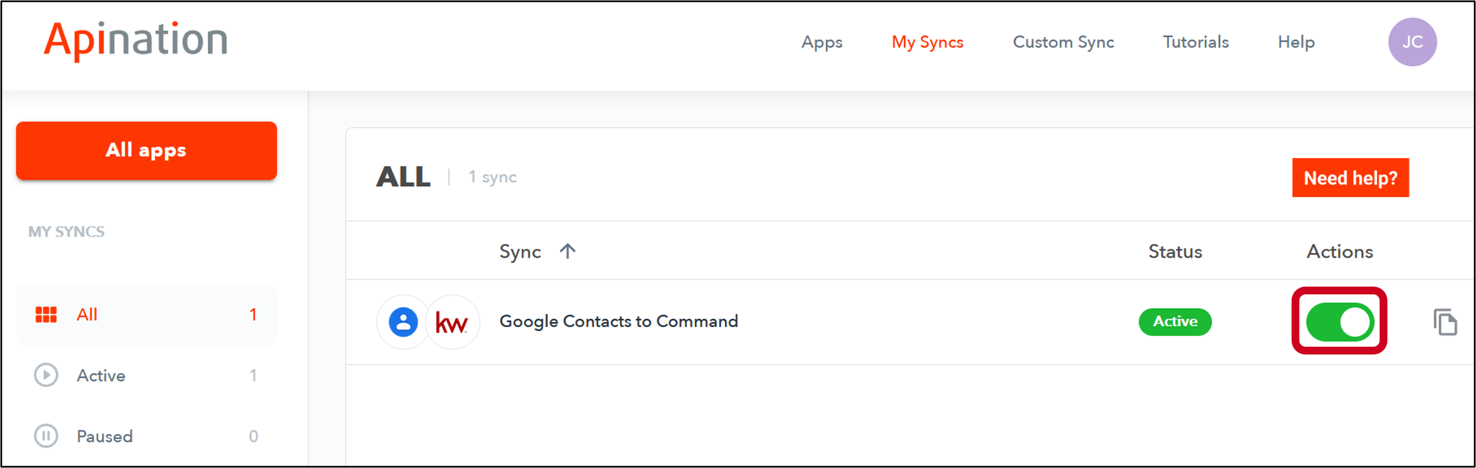
Task: Select the All syncs filter label
Action: pyautogui.click(x=87, y=314)
